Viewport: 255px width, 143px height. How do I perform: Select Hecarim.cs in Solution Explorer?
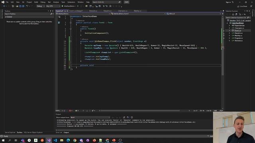point(238,33)
